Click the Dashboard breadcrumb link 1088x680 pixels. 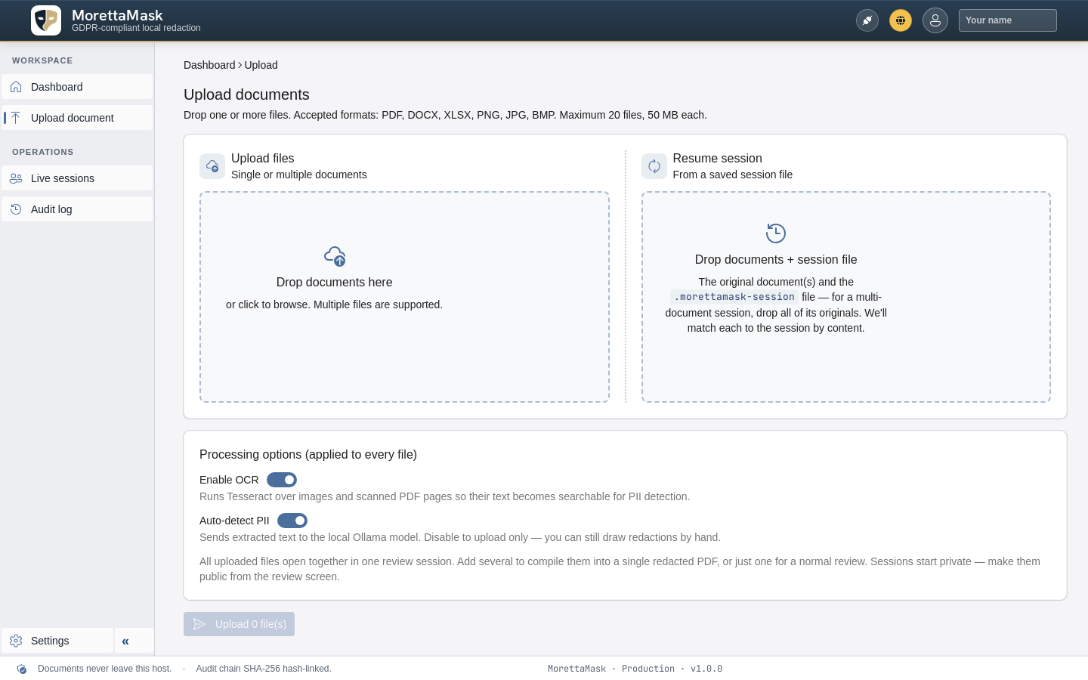click(x=209, y=65)
